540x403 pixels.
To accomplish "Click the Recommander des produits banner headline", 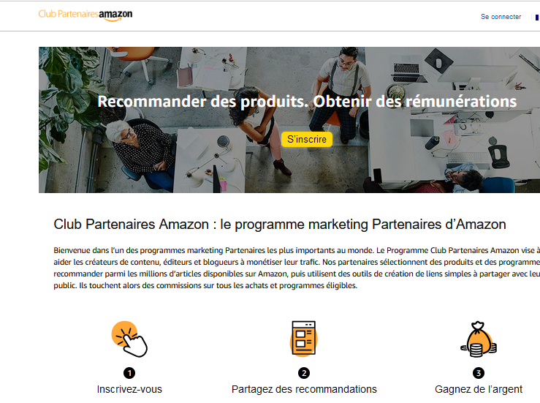I will tap(307, 102).
